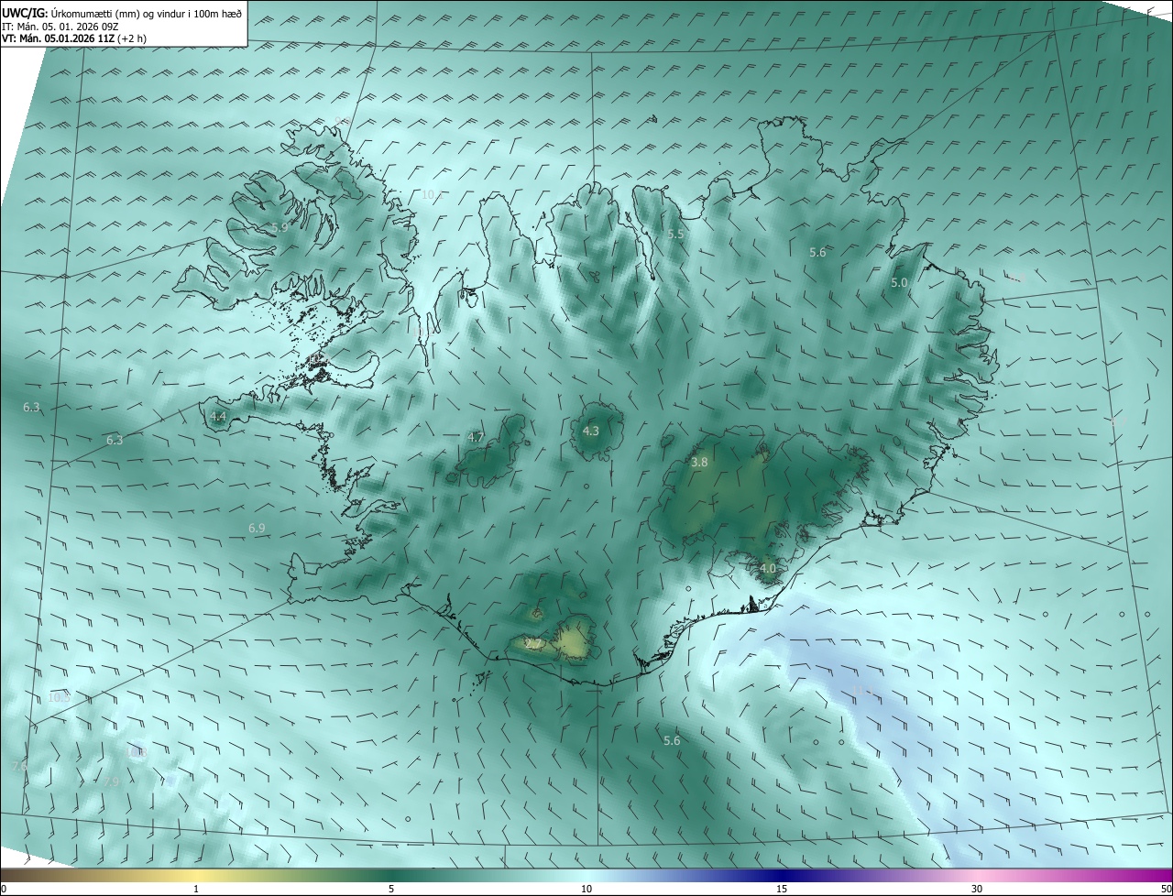Click the 4.0 value on Vatnajökull's southern edge
This screenshot has width=1173, height=896.
coord(768,568)
